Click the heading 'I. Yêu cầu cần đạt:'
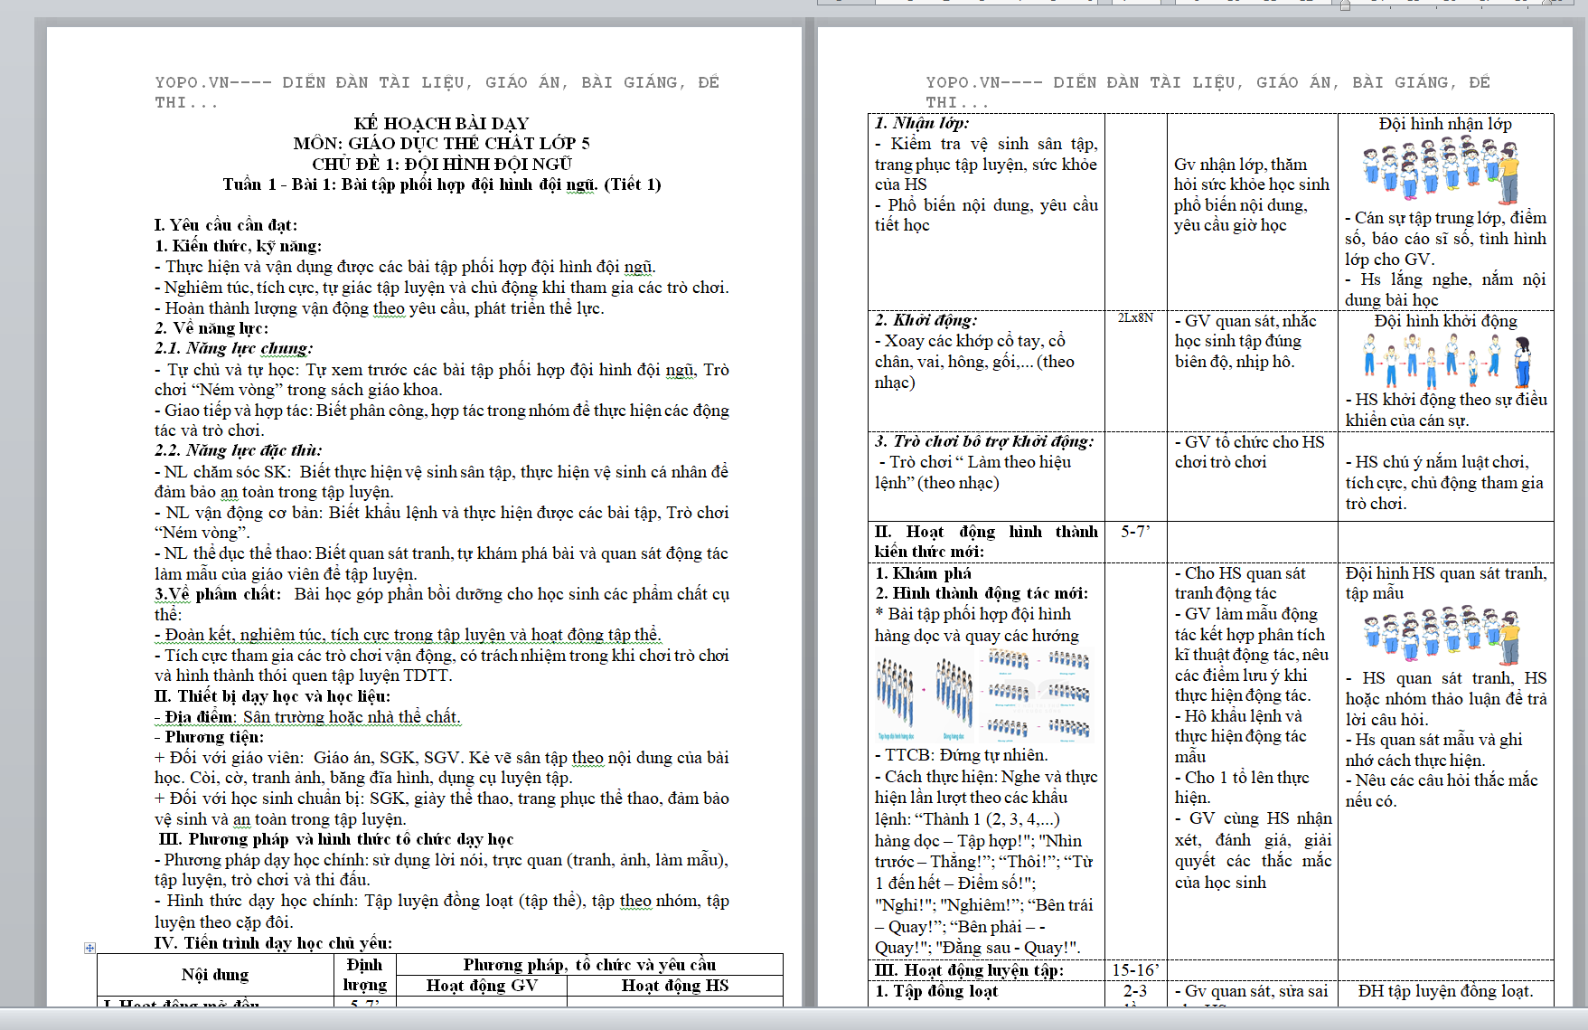Viewport: 1588px width, 1030px height. [225, 225]
